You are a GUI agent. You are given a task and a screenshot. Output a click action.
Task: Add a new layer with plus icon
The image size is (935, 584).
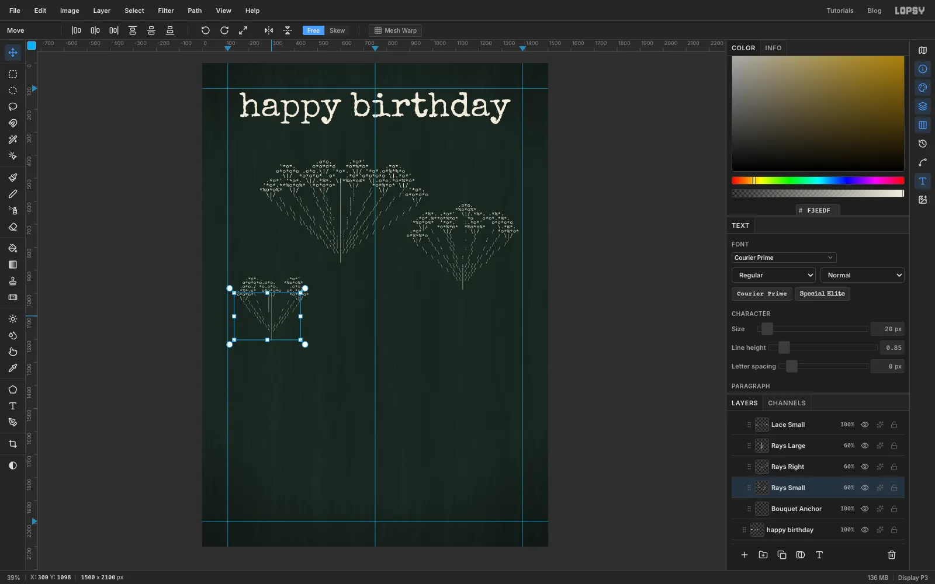click(x=744, y=555)
